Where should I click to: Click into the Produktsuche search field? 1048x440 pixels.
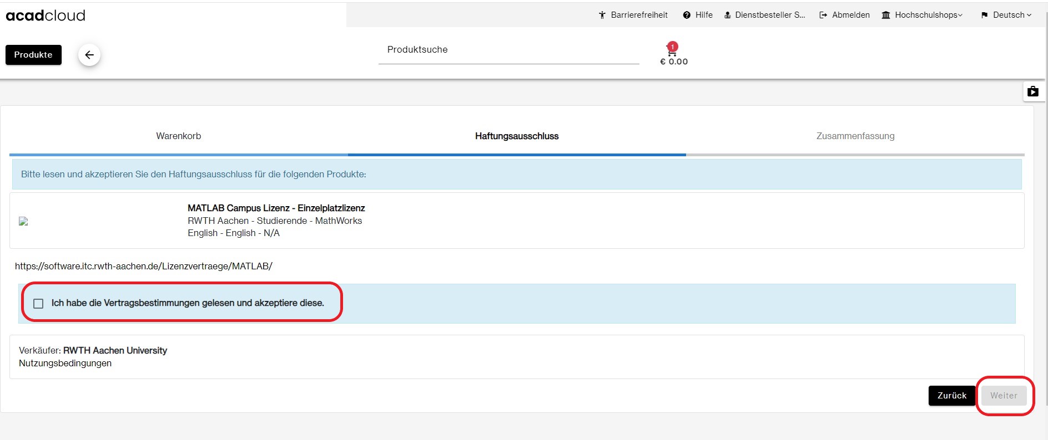(508, 50)
